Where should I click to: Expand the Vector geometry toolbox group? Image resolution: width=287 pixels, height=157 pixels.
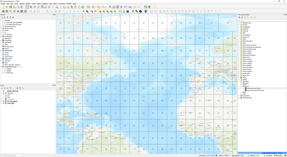click(x=239, y=67)
